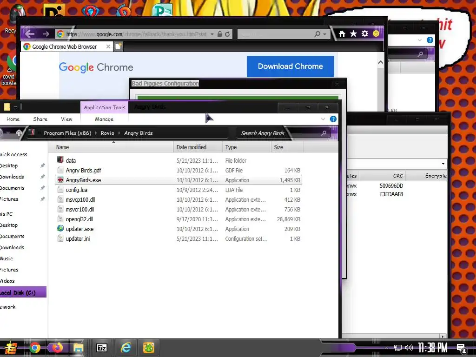Open the Manage ribbon tab

104,119
